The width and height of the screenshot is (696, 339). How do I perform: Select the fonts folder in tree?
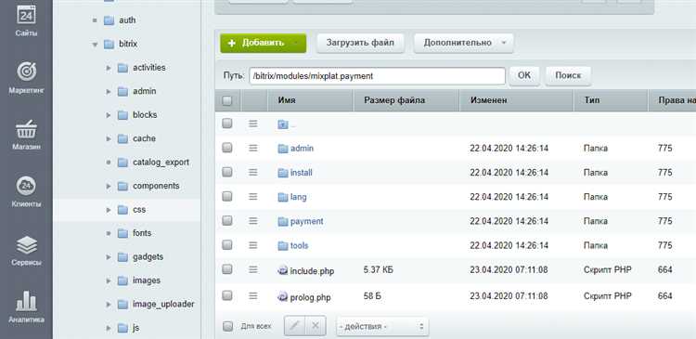click(x=142, y=233)
